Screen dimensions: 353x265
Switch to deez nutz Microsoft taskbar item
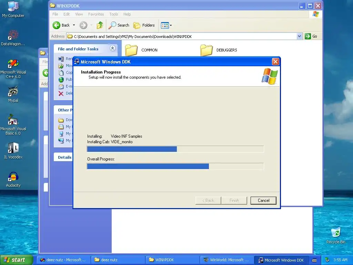pos(63,260)
